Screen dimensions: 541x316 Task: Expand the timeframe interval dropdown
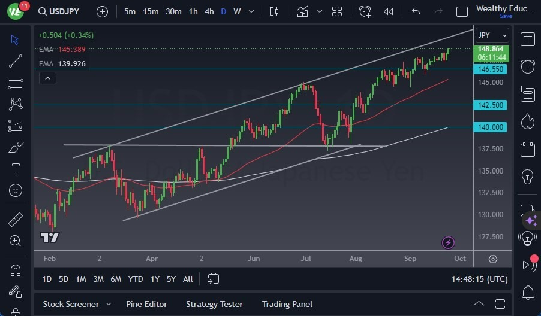[x=251, y=12]
